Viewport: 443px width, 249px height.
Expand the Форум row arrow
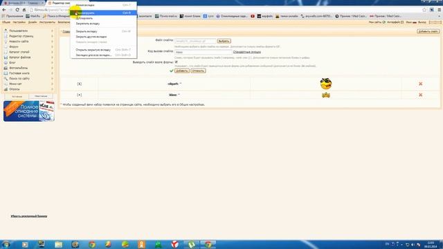53,46
